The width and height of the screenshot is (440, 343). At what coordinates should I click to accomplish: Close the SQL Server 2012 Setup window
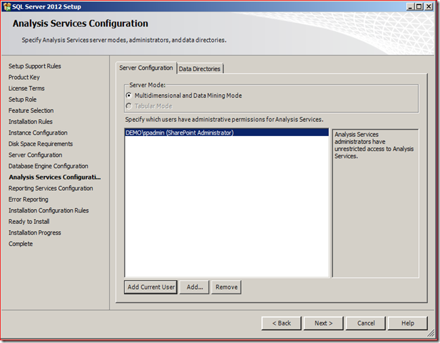coord(428,6)
